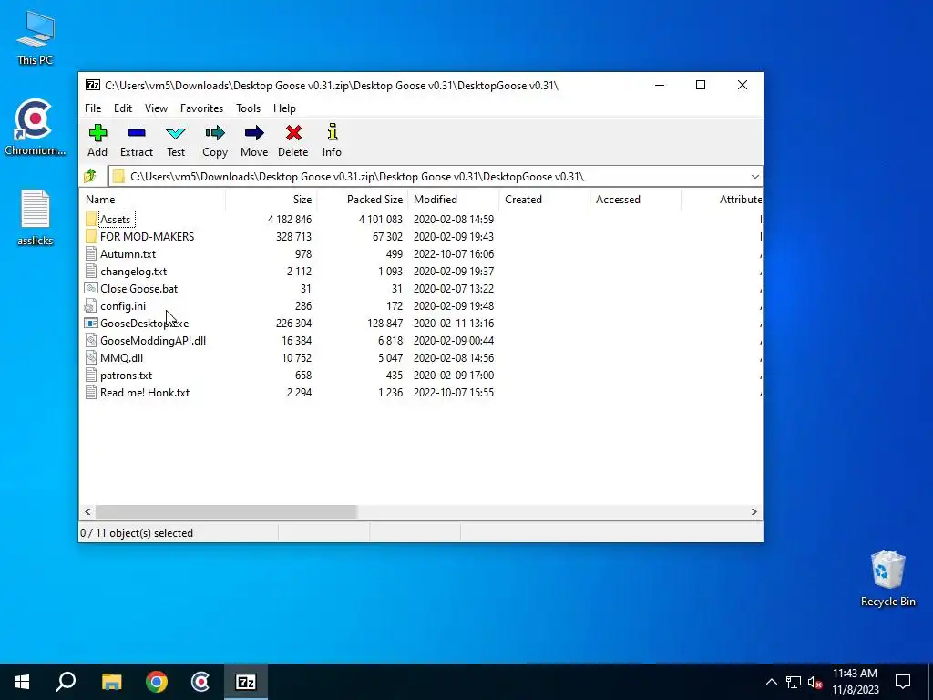The height and width of the screenshot is (700, 933).
Task: Open the Favorites menu
Action: pos(201,108)
